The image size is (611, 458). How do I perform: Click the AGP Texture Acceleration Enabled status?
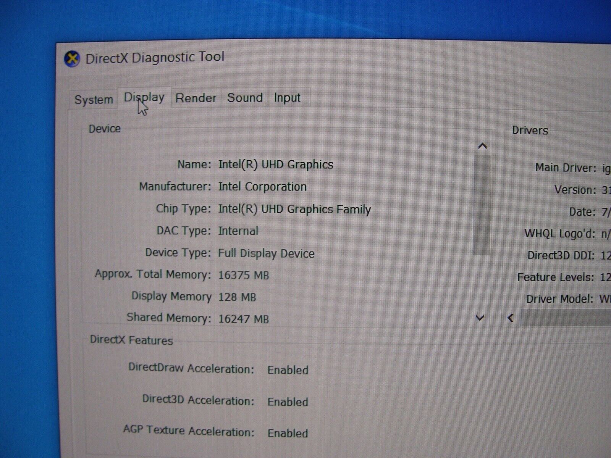tap(288, 433)
